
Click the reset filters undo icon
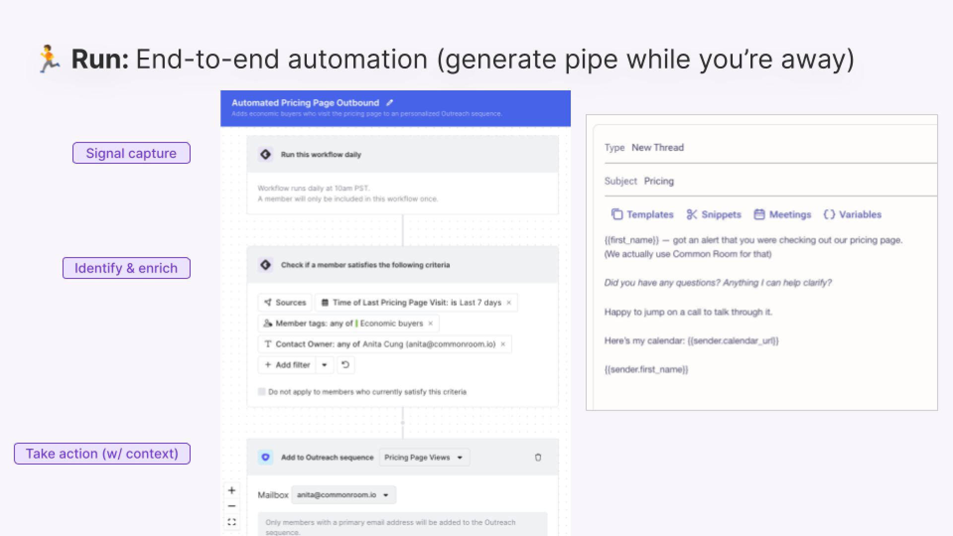tap(345, 365)
